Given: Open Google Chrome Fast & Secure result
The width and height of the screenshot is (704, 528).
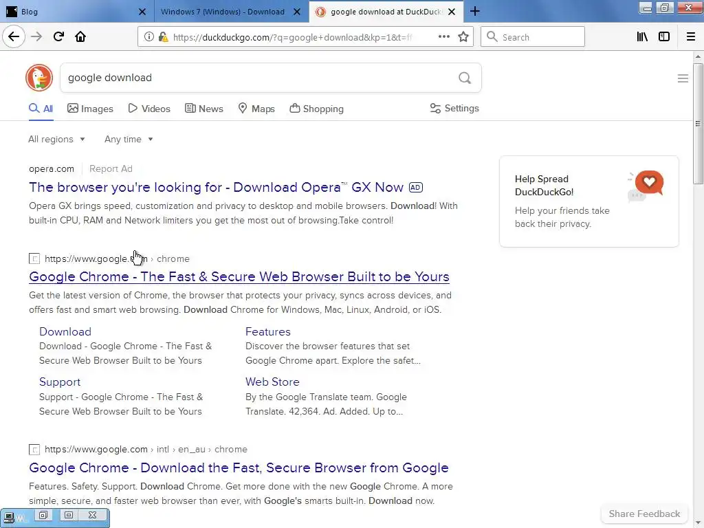Looking at the screenshot, I should [239, 276].
